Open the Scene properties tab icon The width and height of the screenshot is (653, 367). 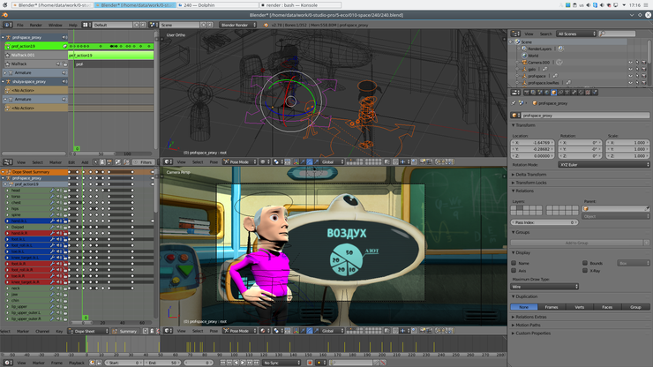540,93
